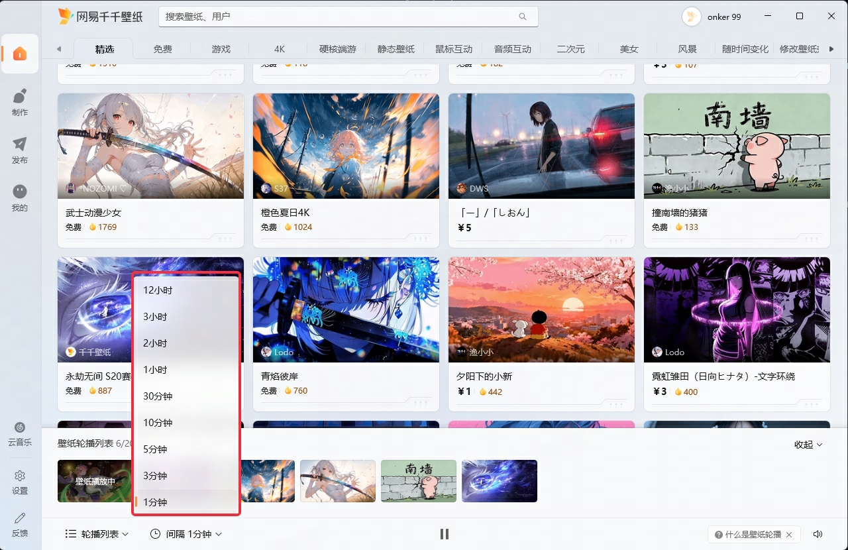Switch to the 鼠标互动 tab
Viewport: 848px width, 550px height.
pyautogui.click(x=454, y=49)
